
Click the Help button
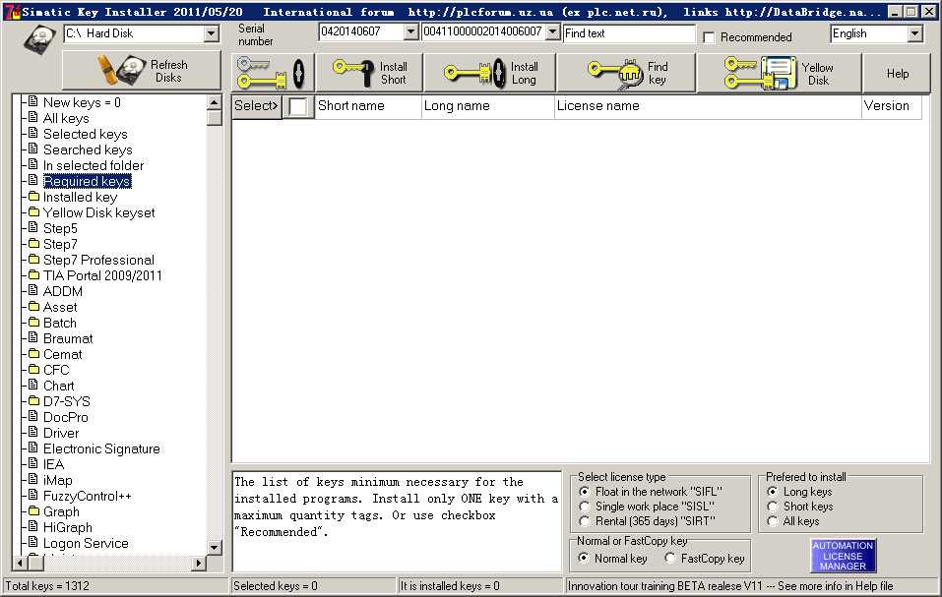coord(897,73)
